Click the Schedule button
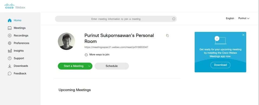 click(112, 66)
